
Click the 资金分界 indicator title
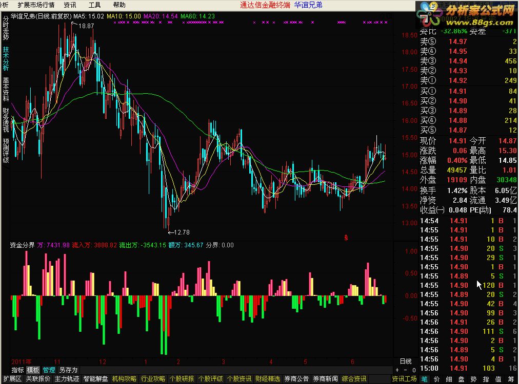coord(22,245)
